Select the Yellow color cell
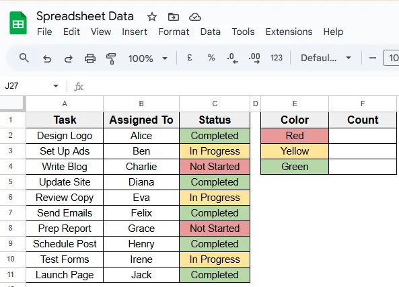This screenshot has width=399, height=287. 295,151
